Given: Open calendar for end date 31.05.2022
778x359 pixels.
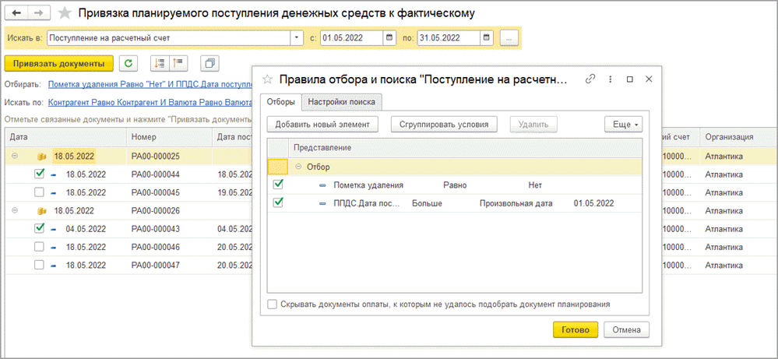Looking at the screenshot, I should coord(486,37).
